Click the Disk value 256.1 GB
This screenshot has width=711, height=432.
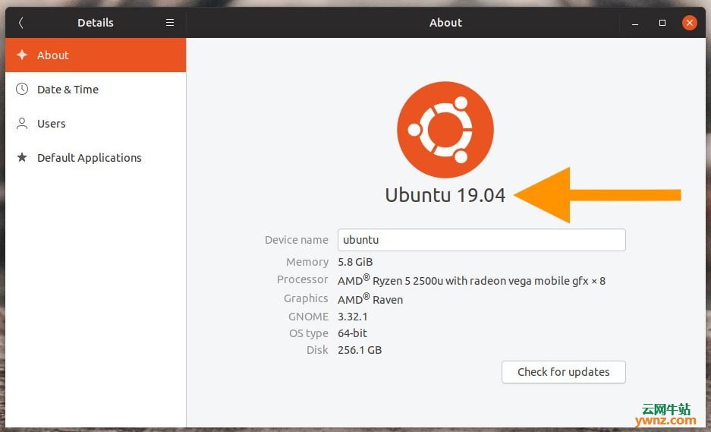click(360, 350)
